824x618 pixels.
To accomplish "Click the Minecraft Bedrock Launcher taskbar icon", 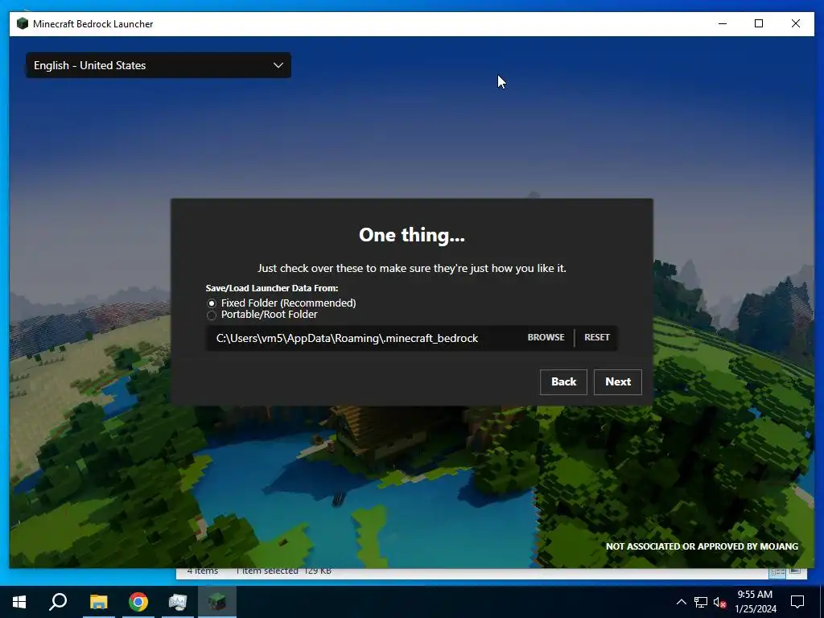I will coord(217,602).
